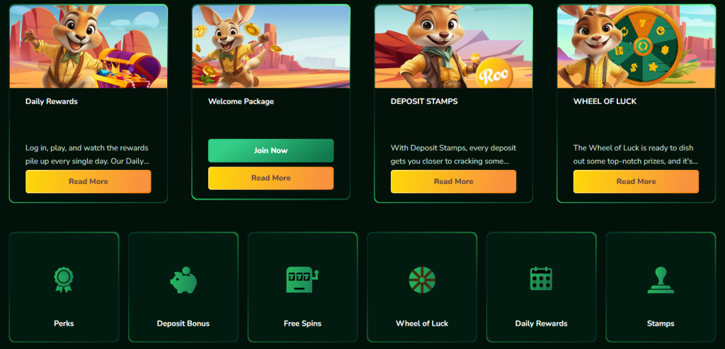Click the Wheel of Luck wheel icon
The image size is (725, 349).
point(422,280)
